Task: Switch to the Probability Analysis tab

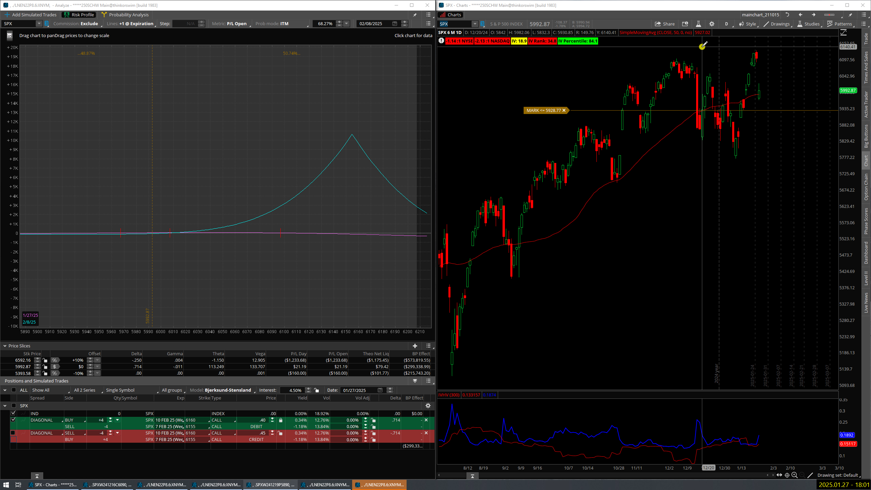Action: click(x=125, y=15)
